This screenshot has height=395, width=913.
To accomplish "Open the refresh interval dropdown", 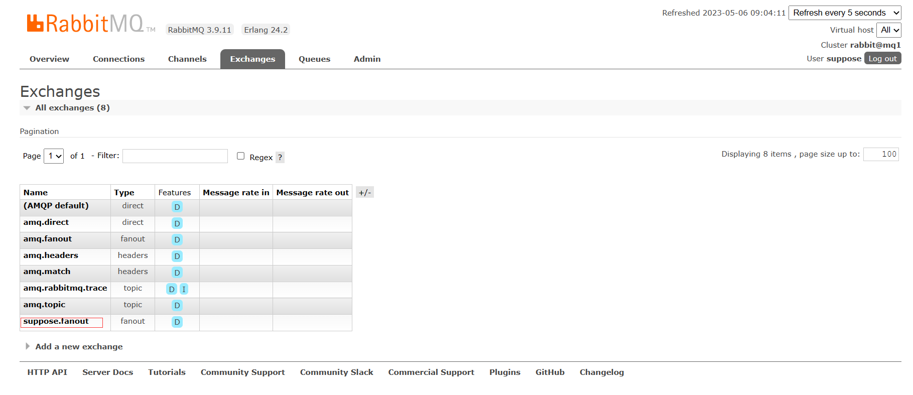I will pos(845,13).
